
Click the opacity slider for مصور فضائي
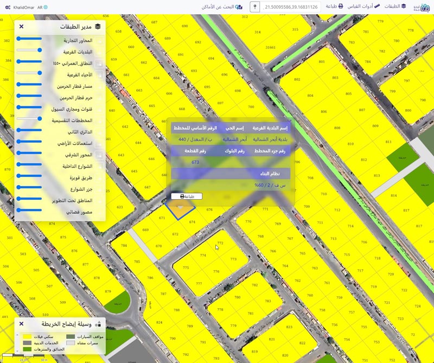[29, 210]
